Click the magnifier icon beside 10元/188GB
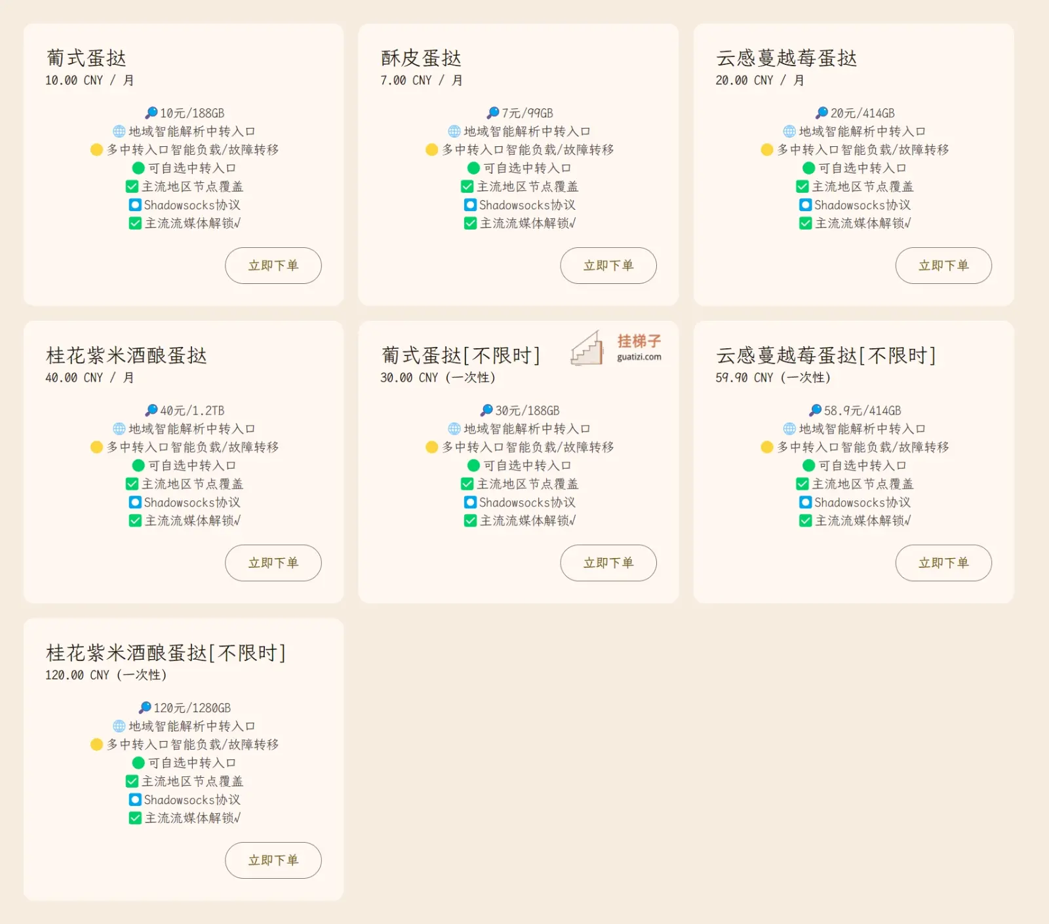Viewport: 1049px width, 924px height. coord(151,113)
